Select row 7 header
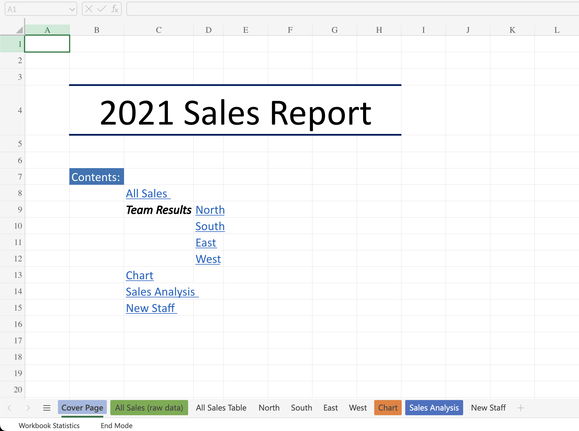This screenshot has width=579, height=431. (12, 177)
